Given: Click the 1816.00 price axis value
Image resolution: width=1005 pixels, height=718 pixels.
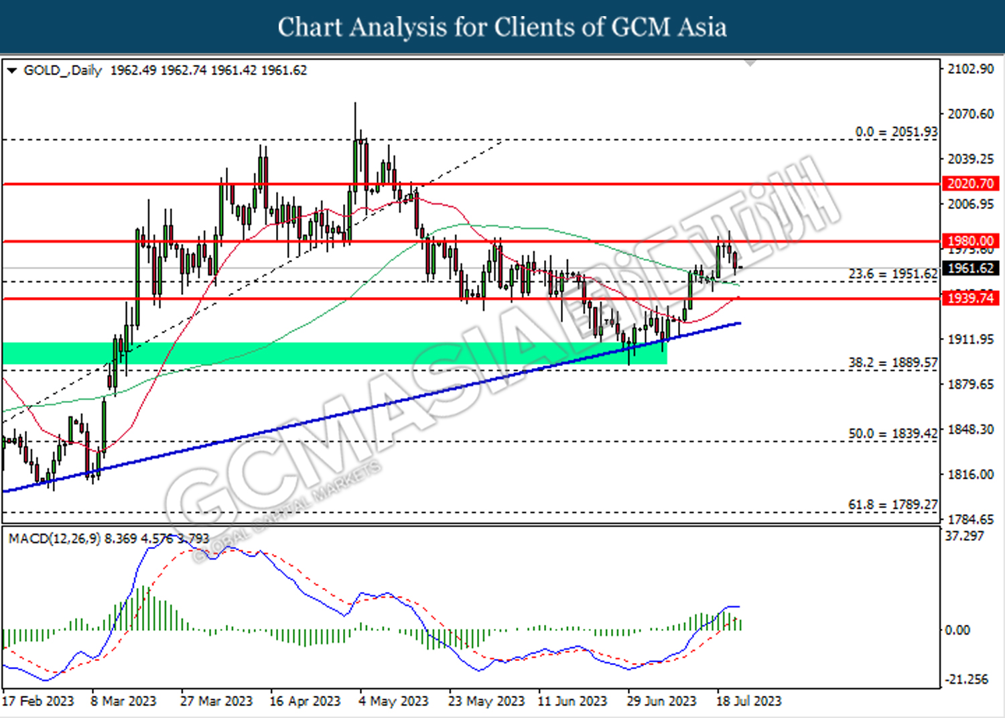Looking at the screenshot, I should pos(970,474).
